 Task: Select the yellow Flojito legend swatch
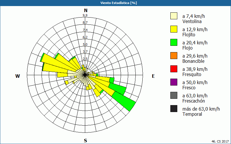click(x=174, y=29)
